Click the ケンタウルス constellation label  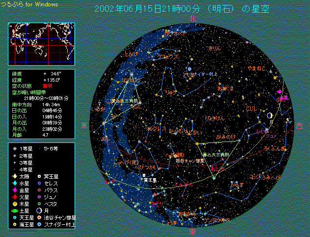coord(217,220)
